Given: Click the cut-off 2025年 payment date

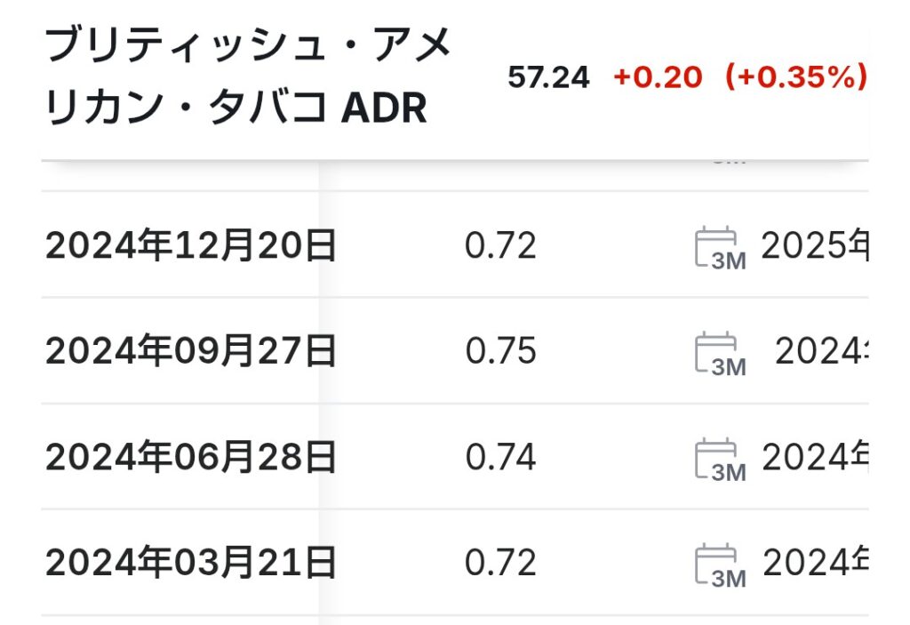Looking at the screenshot, I should [x=815, y=246].
